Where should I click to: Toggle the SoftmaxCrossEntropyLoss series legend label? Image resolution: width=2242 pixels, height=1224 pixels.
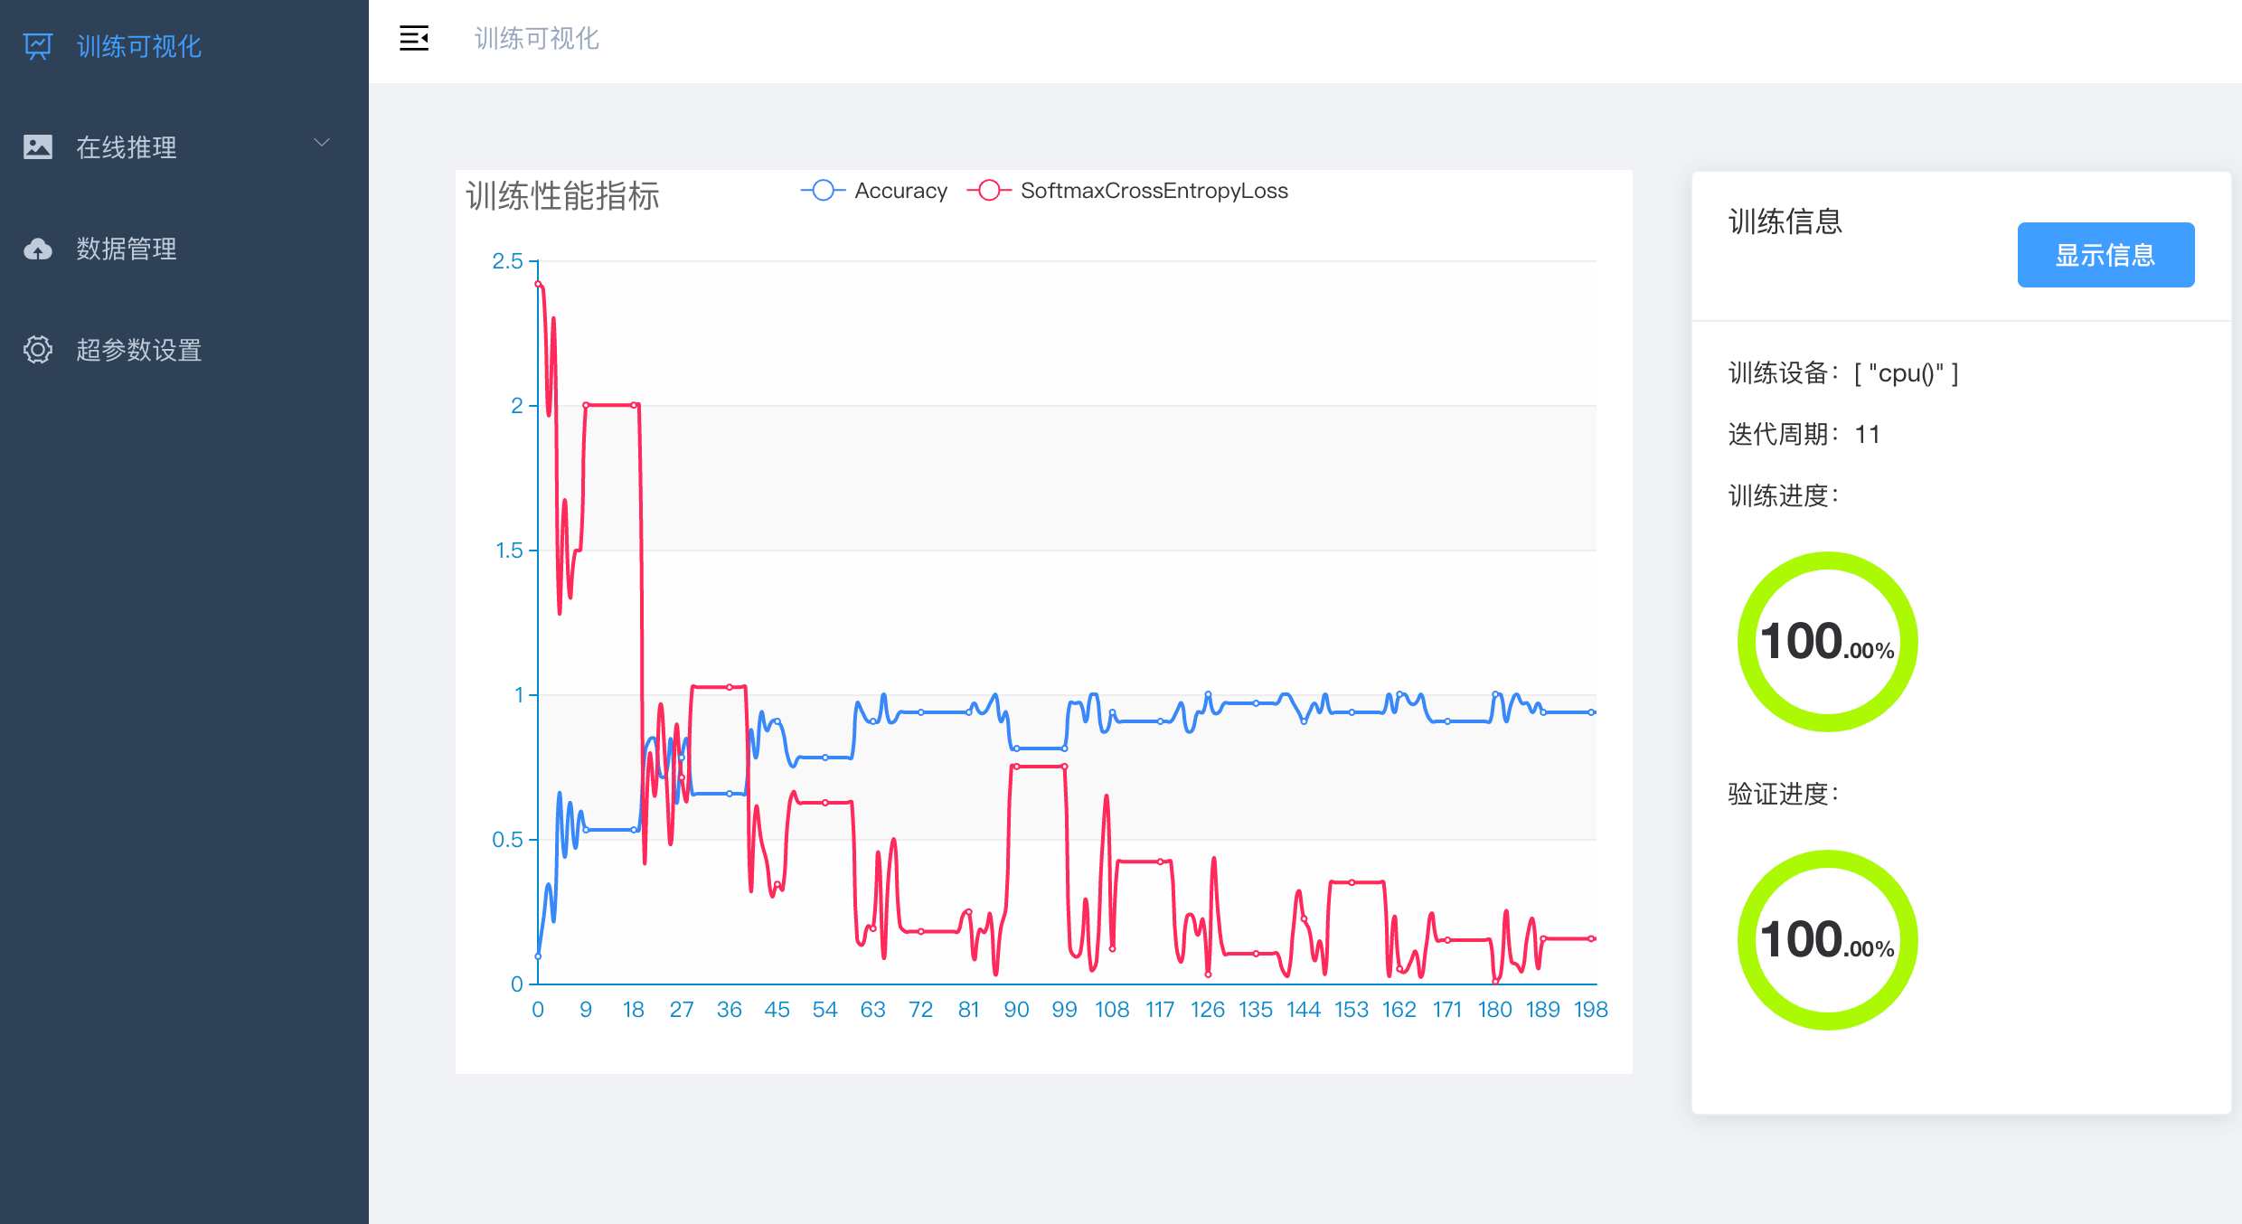point(1154,191)
